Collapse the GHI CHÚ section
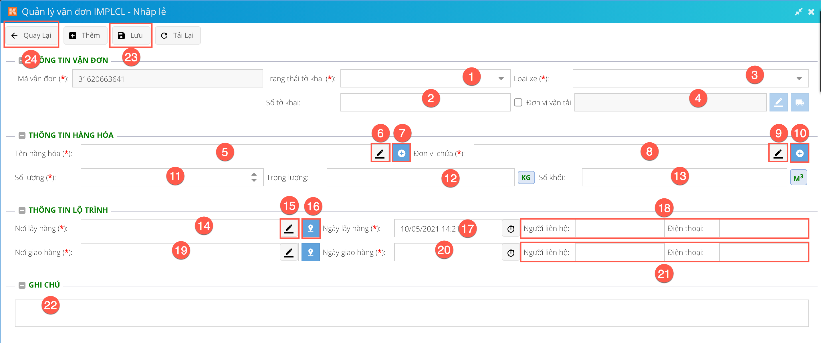 (x=22, y=285)
